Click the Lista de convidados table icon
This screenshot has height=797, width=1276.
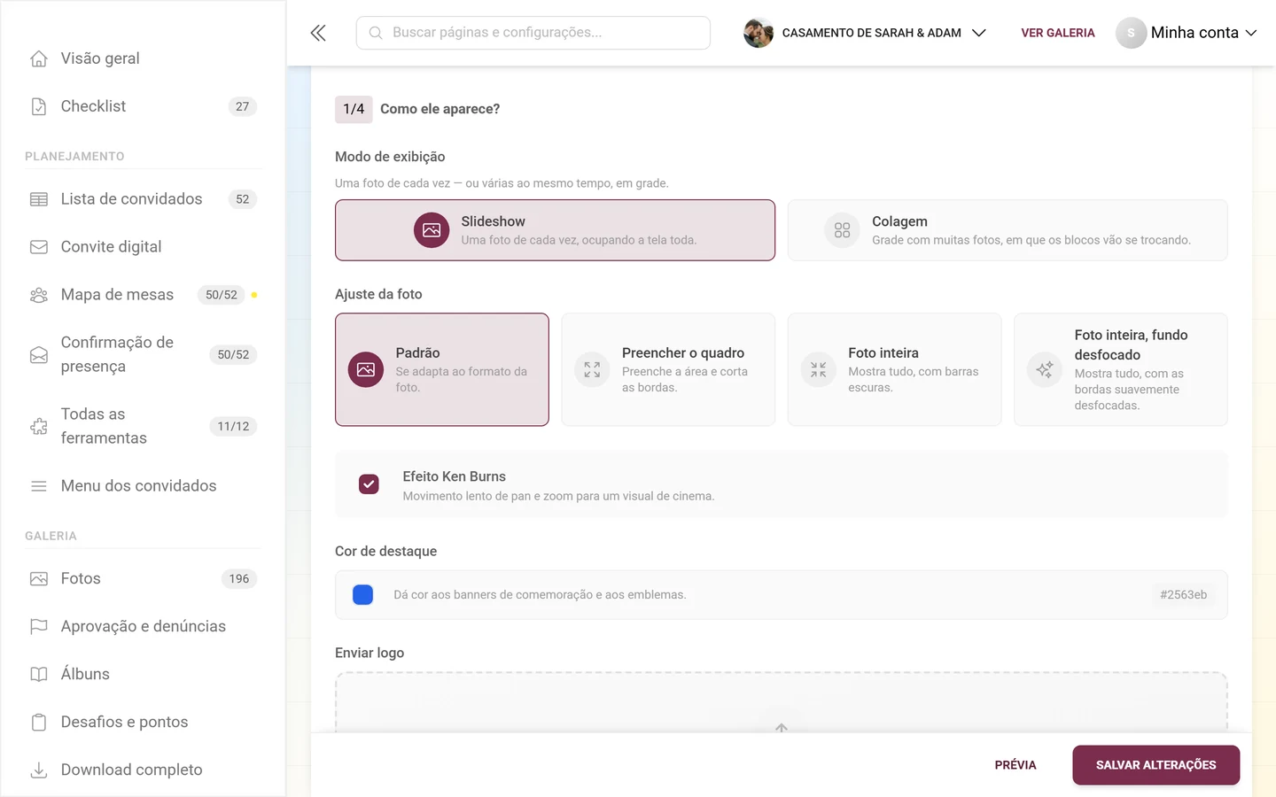(x=39, y=199)
